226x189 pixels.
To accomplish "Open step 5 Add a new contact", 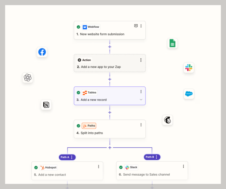I will (x=67, y=171).
